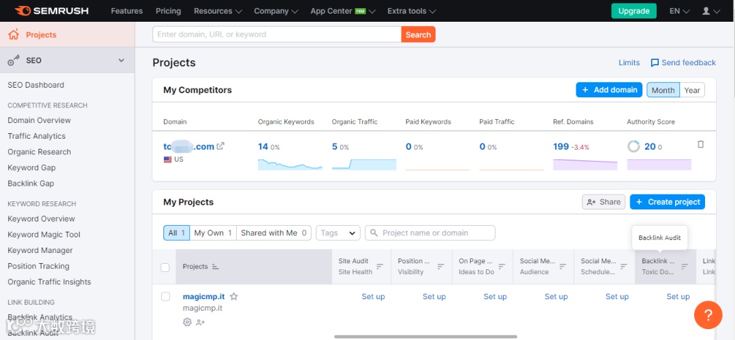Delete the competitor domain with trash icon
The height and width of the screenshot is (340, 735).
point(701,145)
